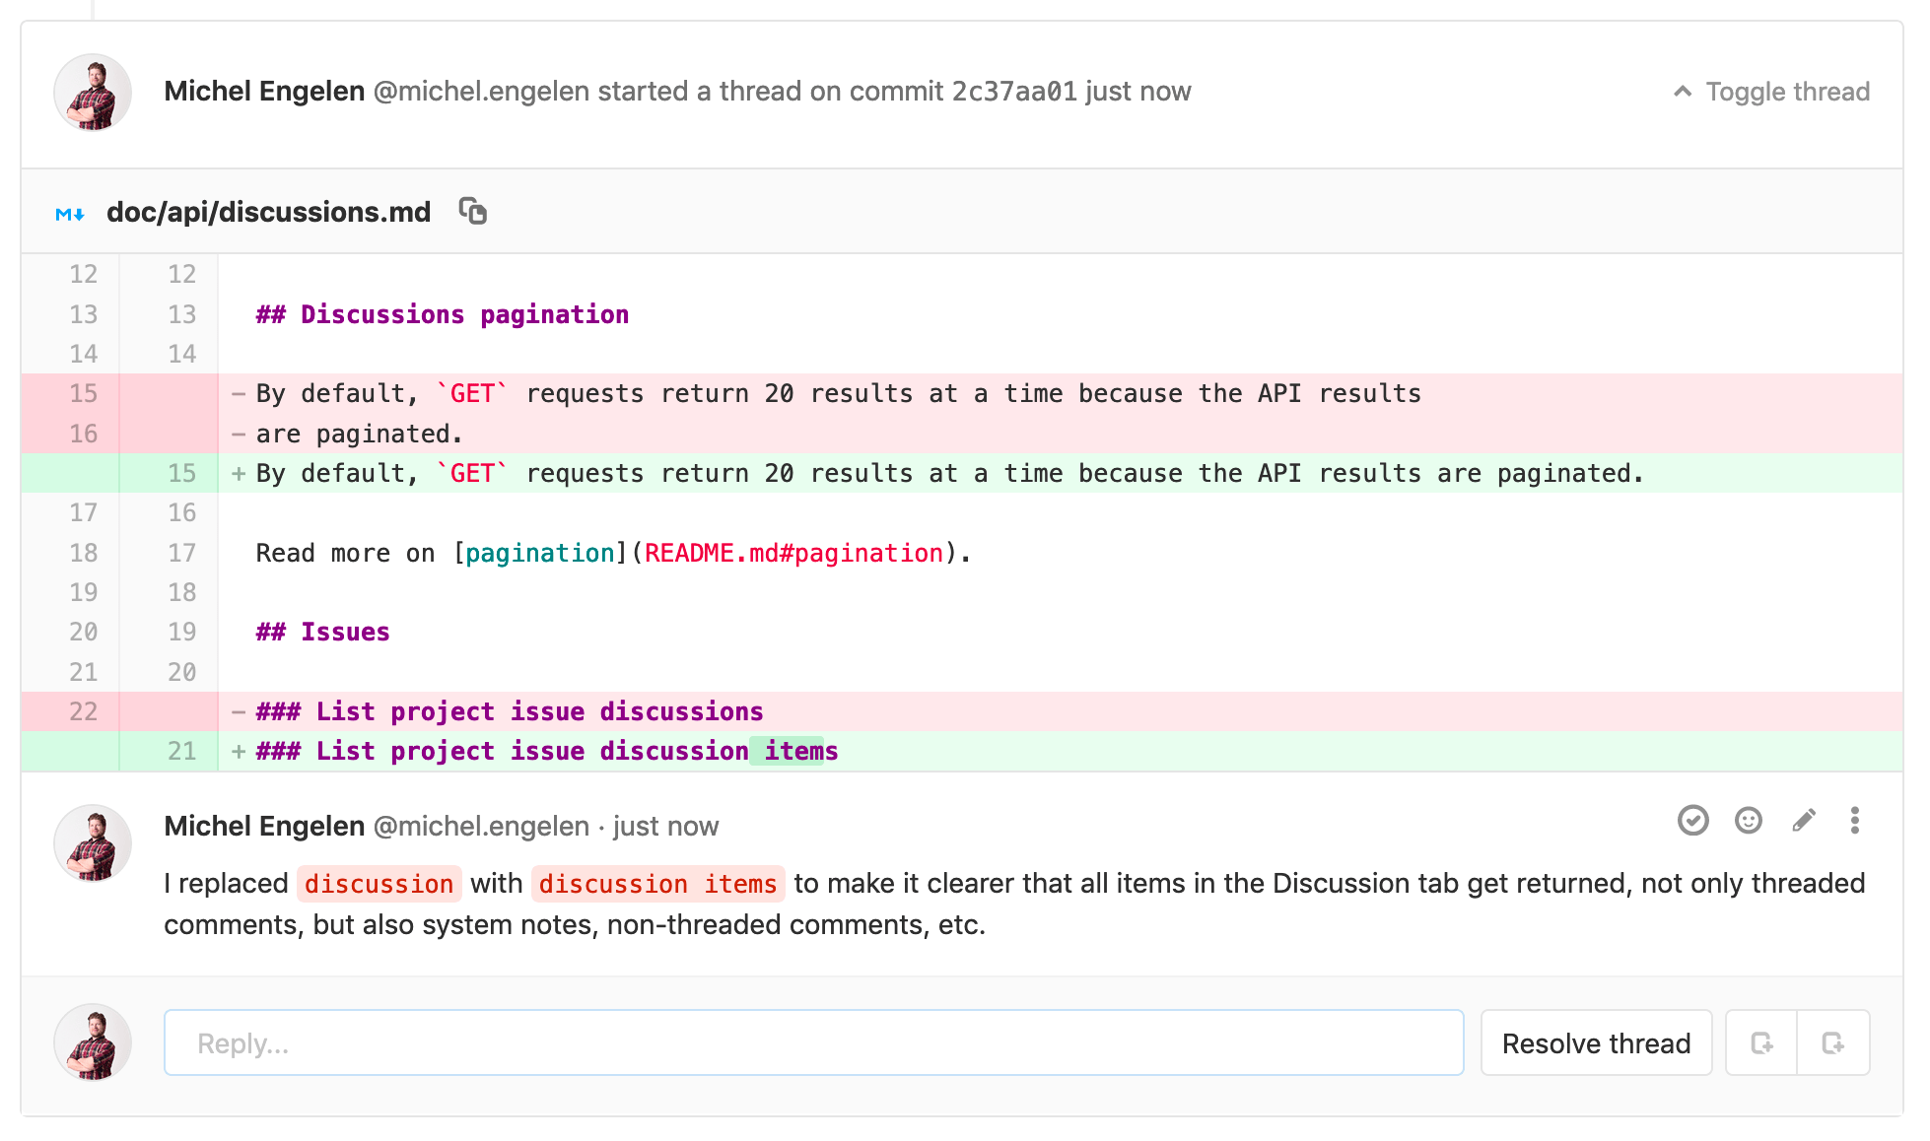This screenshot has width=1930, height=1141.
Task: Copy file path of discussions.md
Action: coord(473,212)
